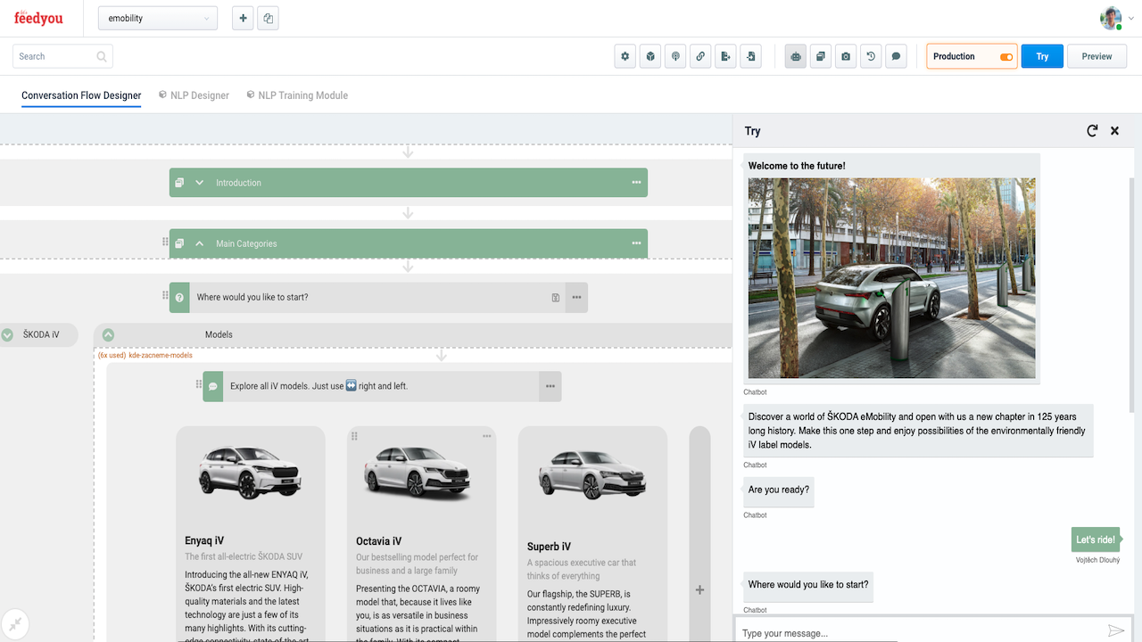Refresh the Try chat panel

click(1092, 131)
